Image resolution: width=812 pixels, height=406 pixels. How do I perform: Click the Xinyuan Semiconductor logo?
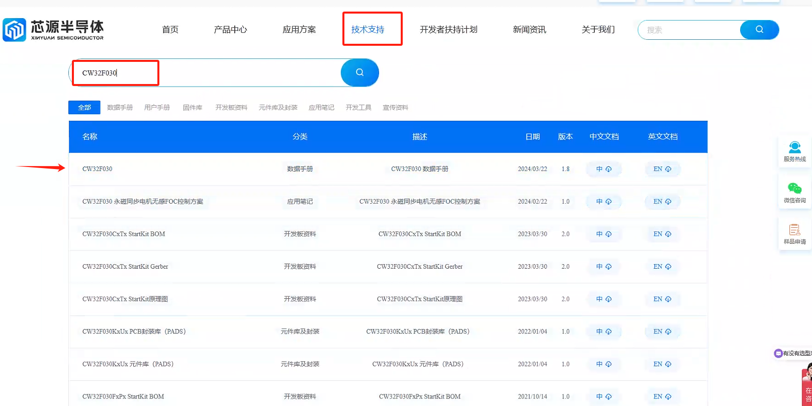(53, 30)
